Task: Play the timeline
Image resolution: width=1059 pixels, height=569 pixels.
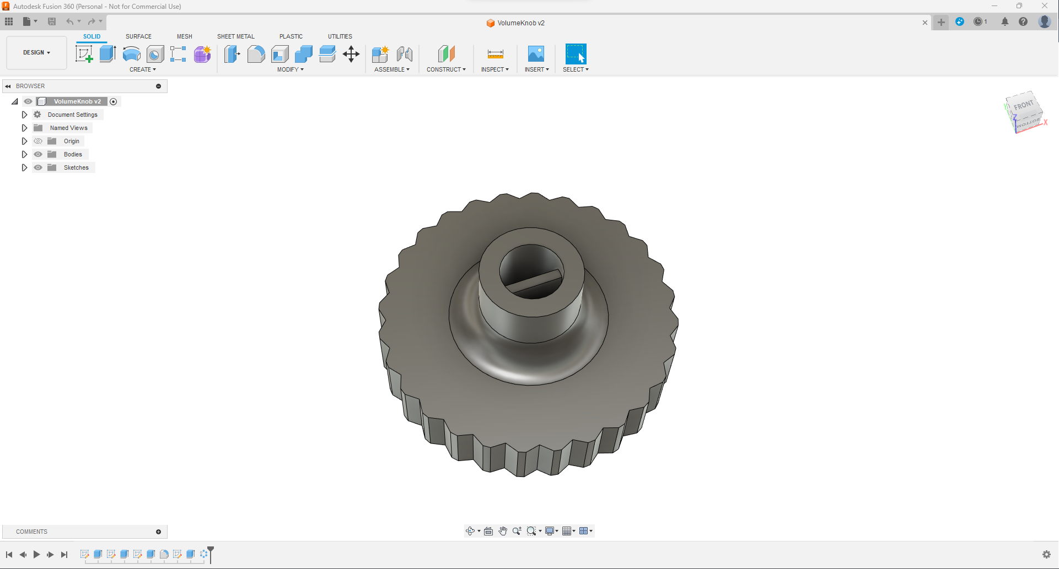Action: tap(36, 555)
